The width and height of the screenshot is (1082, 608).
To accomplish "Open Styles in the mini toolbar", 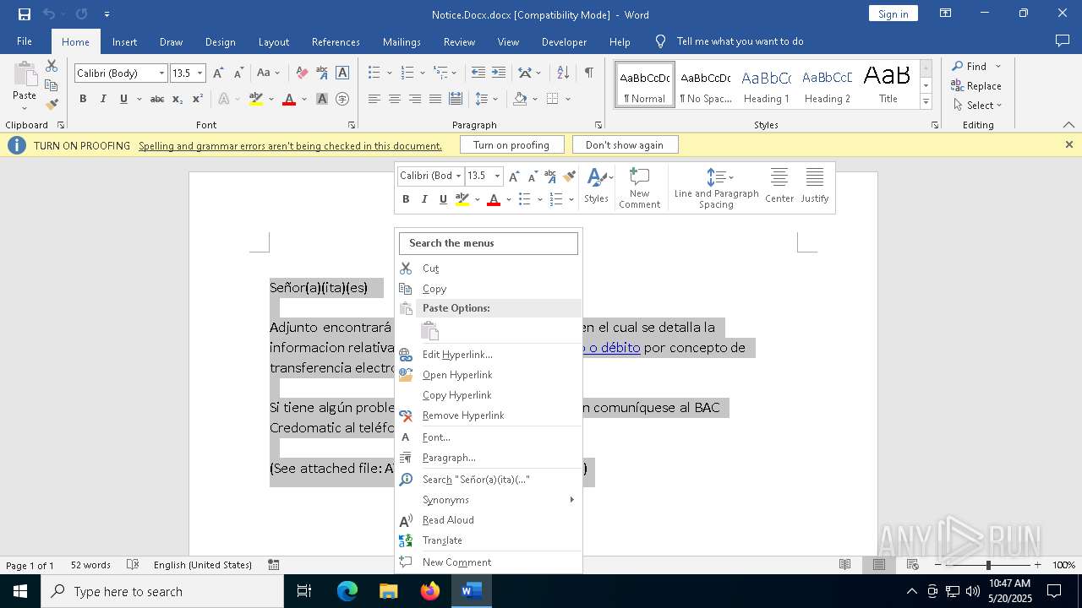I will pyautogui.click(x=597, y=186).
